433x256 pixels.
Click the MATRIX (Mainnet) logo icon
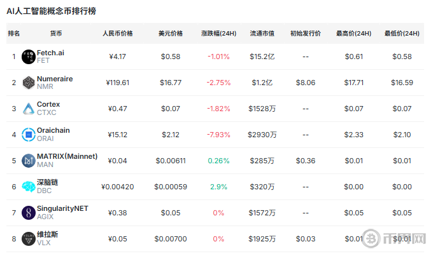pyautogui.click(x=29, y=161)
